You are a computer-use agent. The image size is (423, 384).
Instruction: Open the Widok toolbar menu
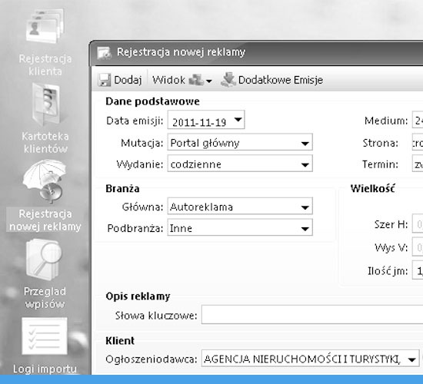(182, 80)
